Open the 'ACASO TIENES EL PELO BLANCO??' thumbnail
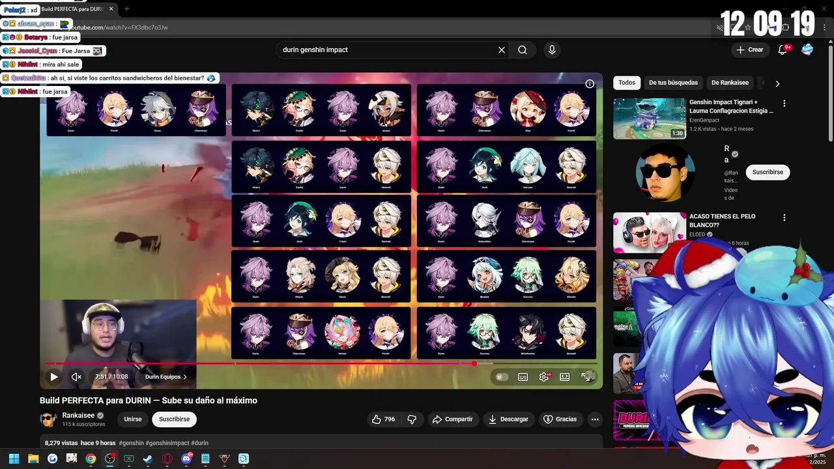Image resolution: width=834 pixels, height=469 pixels. [x=650, y=233]
